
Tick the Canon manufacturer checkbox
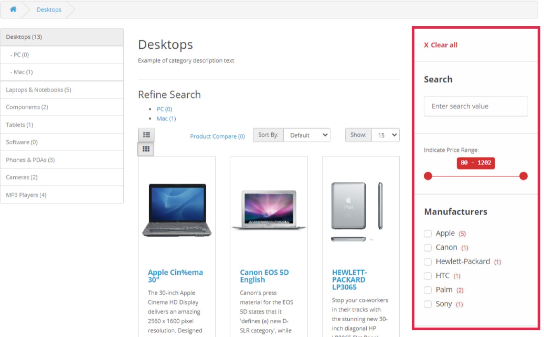coord(428,248)
